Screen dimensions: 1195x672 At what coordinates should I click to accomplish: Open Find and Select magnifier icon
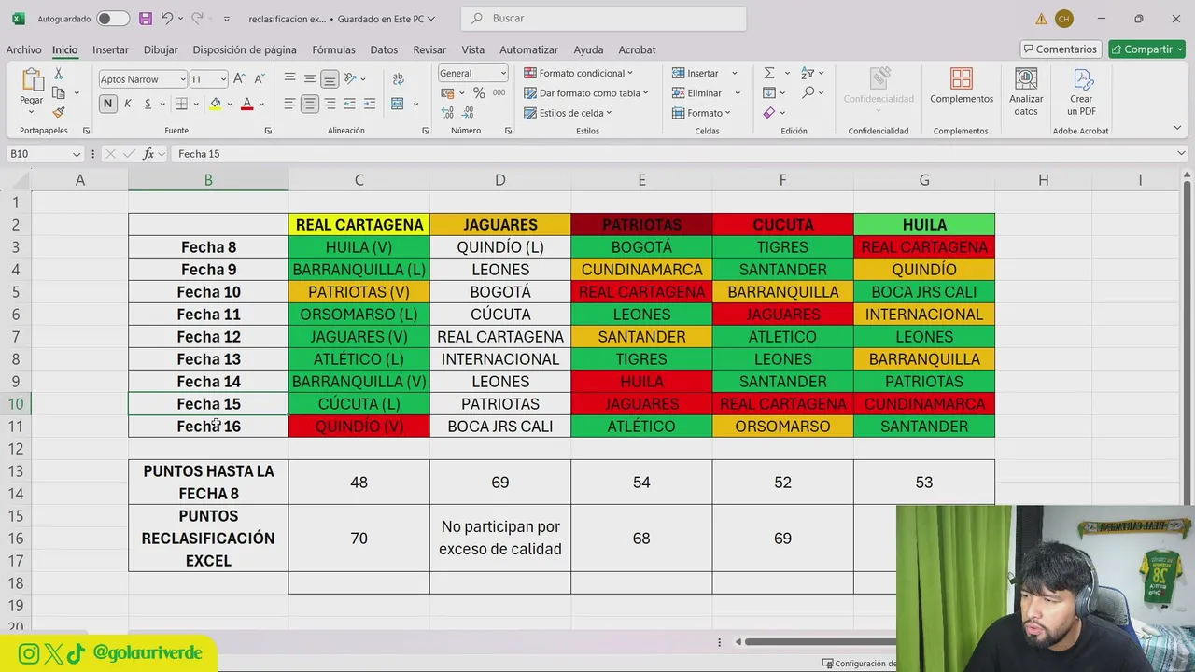pos(808,92)
